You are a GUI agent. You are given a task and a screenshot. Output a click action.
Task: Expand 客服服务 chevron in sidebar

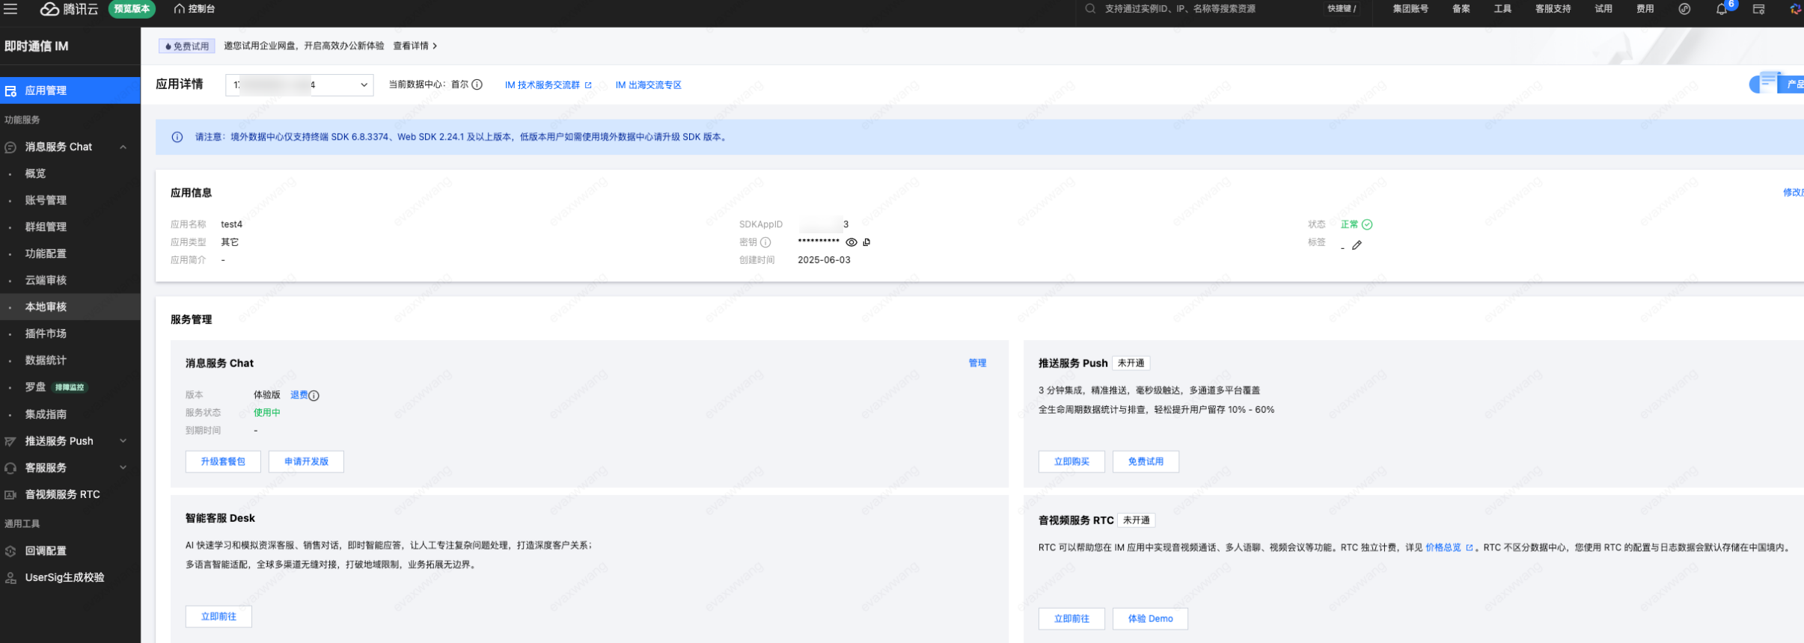point(123,468)
